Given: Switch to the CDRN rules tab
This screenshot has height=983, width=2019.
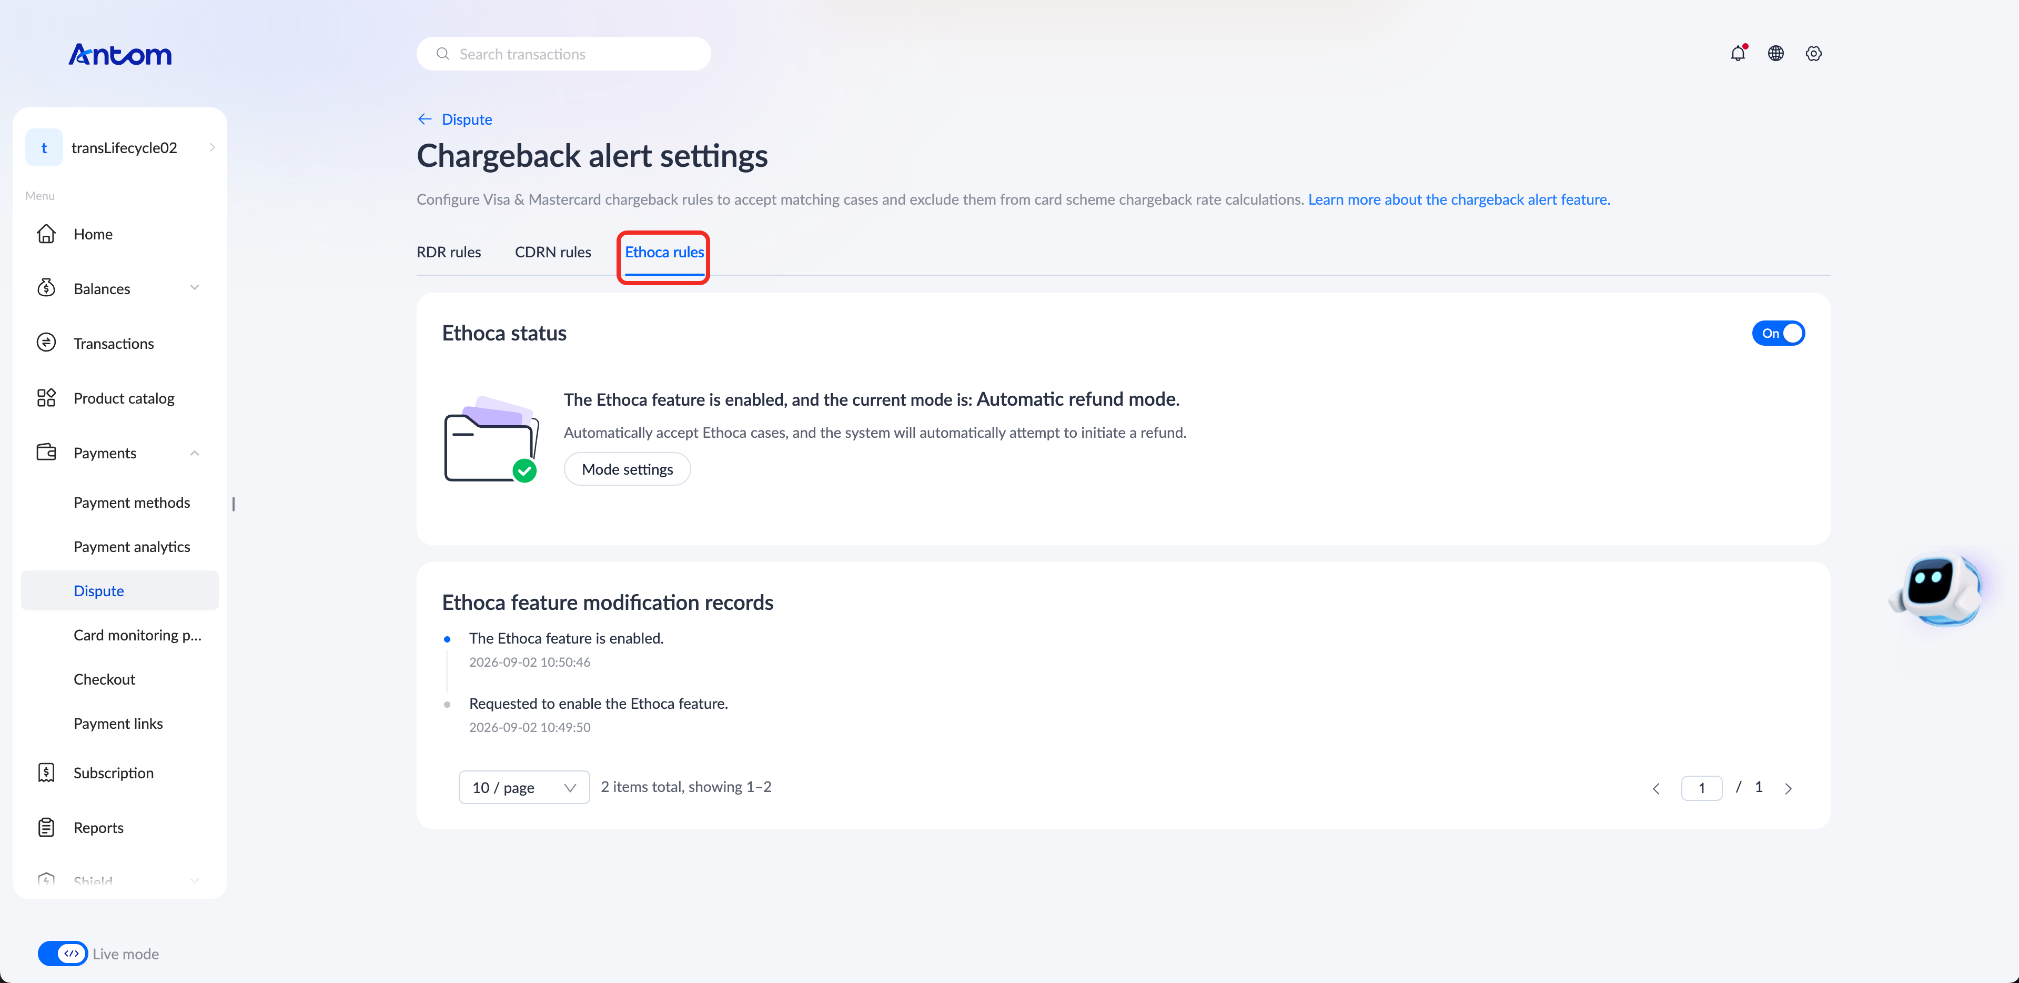Looking at the screenshot, I should (552, 252).
